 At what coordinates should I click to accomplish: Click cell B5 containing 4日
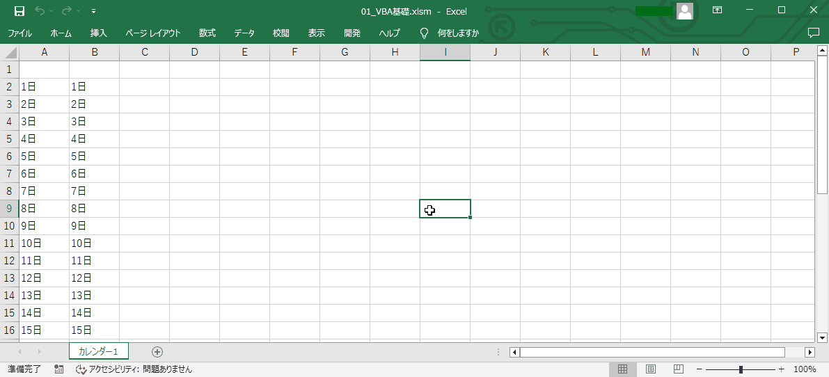(95, 139)
